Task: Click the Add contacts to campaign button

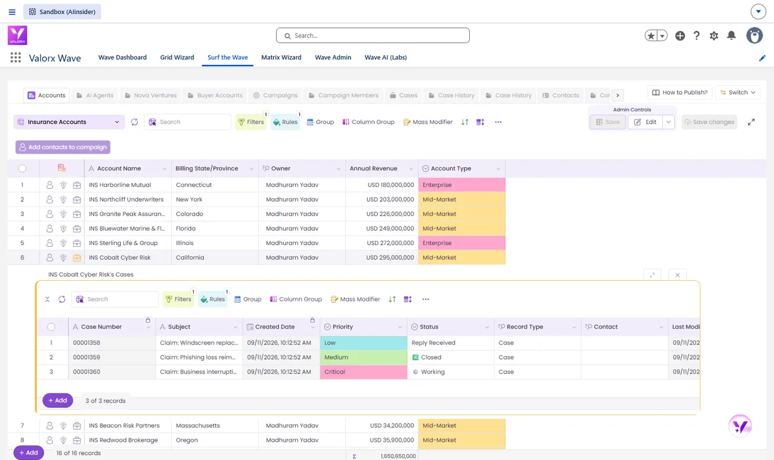Action: [63, 147]
